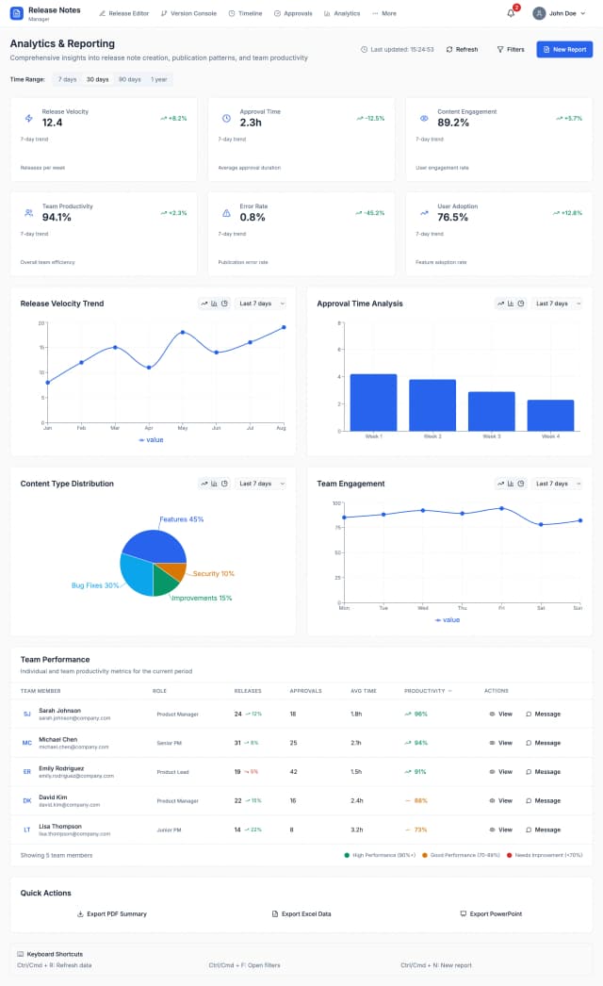
Task: Switch time range to 1 year
Action: (x=159, y=79)
